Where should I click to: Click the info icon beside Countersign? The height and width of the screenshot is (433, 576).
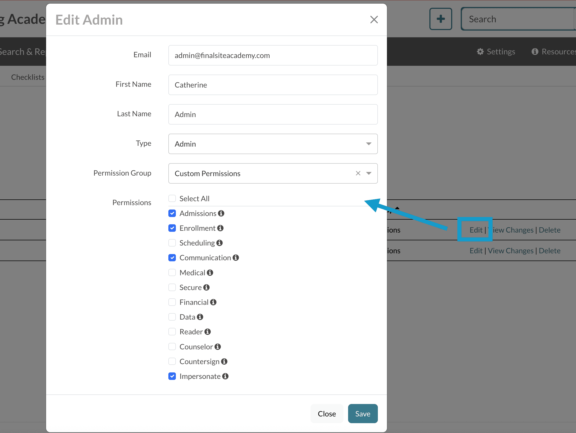pos(224,362)
